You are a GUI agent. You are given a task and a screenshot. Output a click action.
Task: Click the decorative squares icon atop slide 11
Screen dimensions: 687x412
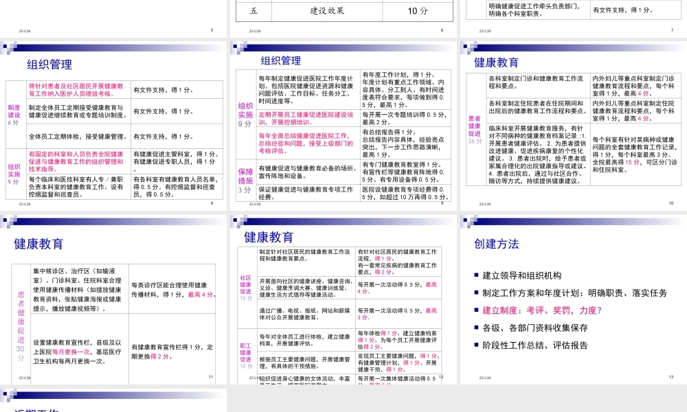(x=10, y=220)
